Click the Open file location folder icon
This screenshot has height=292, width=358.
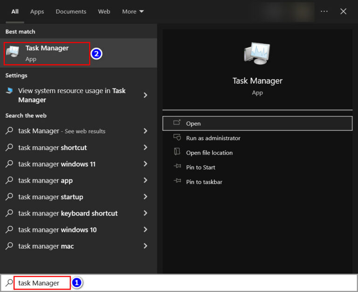tap(177, 152)
